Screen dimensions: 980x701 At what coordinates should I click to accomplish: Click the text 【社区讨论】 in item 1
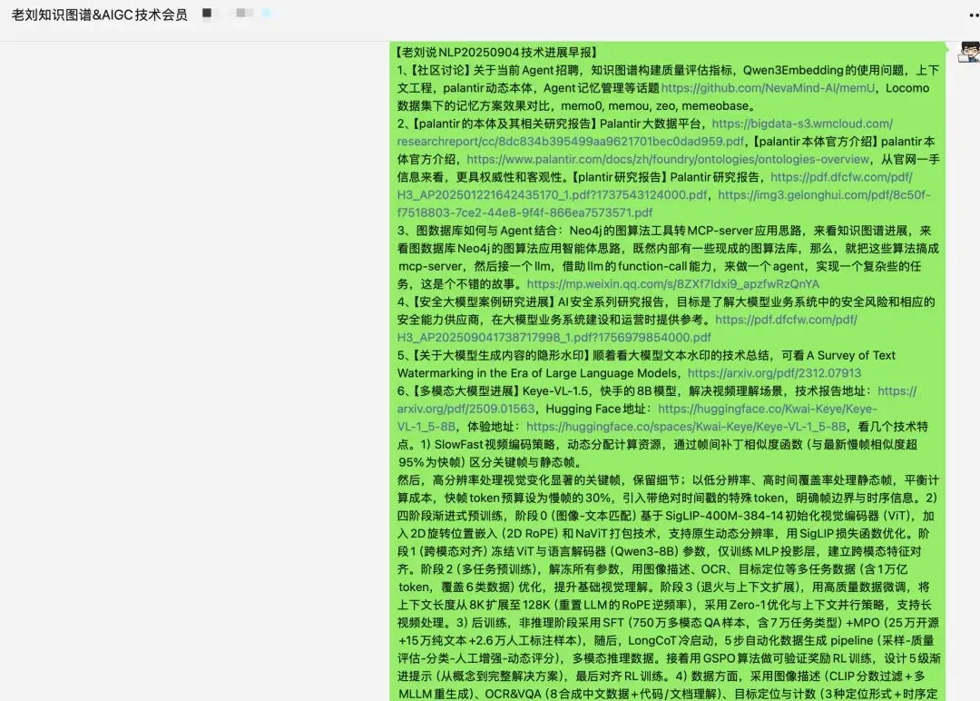click(x=441, y=70)
